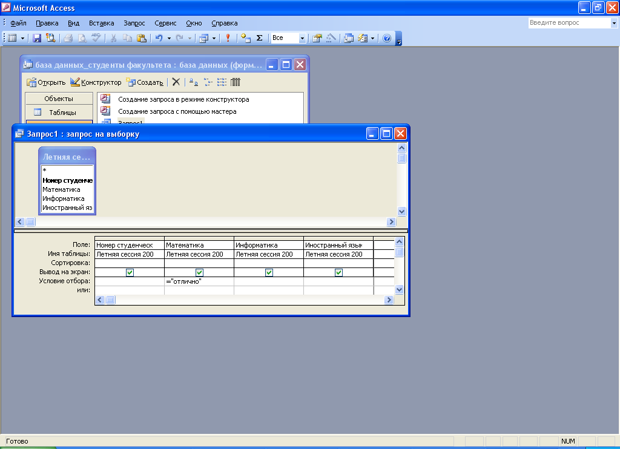Image resolution: width=620 pixels, height=449 pixels.
Task: Click the 'Введите вопрос' help input box
Action: point(569,23)
